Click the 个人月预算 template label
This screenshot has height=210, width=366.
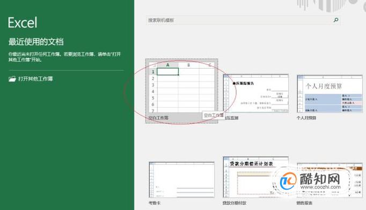tap(306, 118)
